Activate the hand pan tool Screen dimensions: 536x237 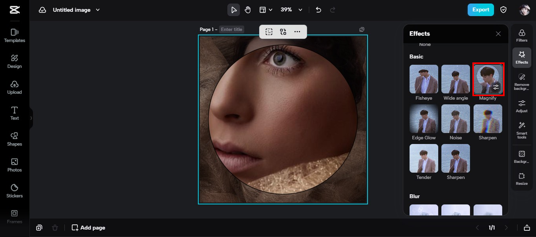247,10
